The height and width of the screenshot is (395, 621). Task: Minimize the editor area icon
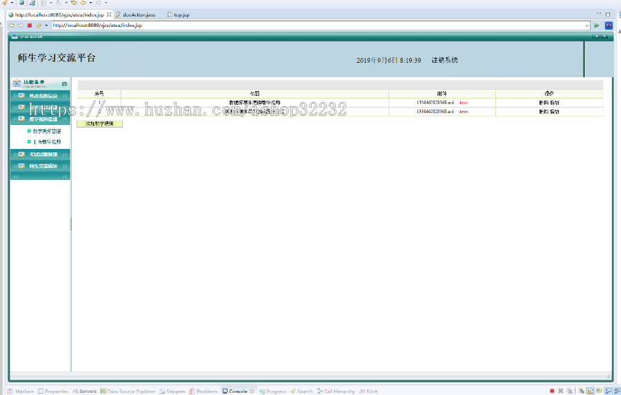click(599, 14)
